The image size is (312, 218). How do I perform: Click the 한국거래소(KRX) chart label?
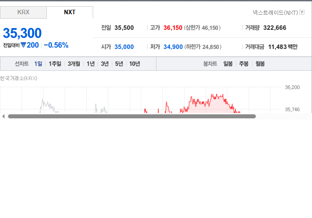19,78
